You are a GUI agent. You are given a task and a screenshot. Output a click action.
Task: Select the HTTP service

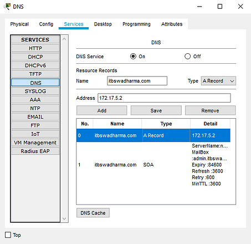tap(35, 48)
